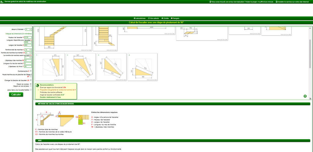Click install service on your site link

point(293,2)
